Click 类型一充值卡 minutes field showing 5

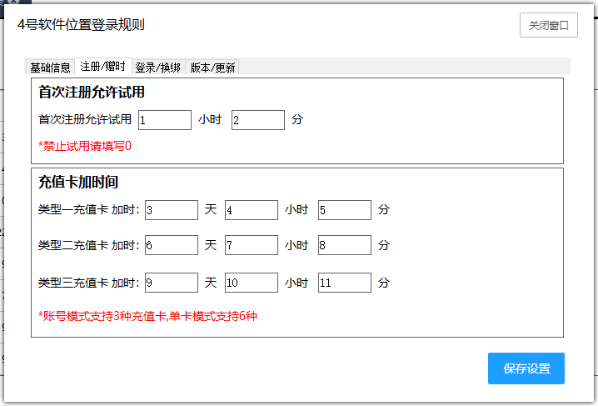(x=345, y=210)
